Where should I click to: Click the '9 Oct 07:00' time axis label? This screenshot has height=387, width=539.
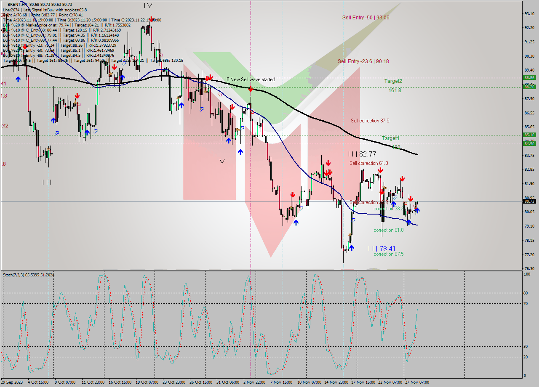click(65, 382)
